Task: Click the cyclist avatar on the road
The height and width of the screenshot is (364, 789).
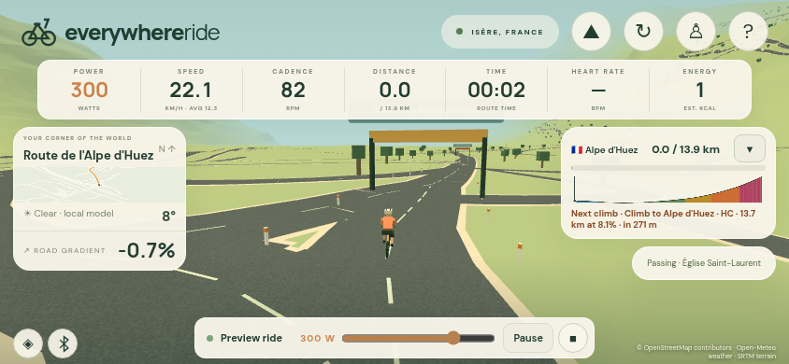Action: [x=387, y=233]
